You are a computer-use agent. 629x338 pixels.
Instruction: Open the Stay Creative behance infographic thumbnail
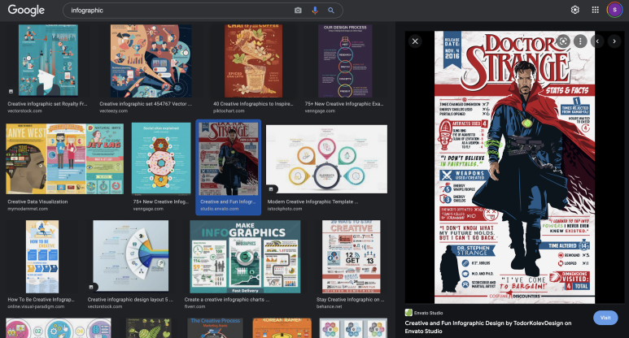pyautogui.click(x=351, y=257)
